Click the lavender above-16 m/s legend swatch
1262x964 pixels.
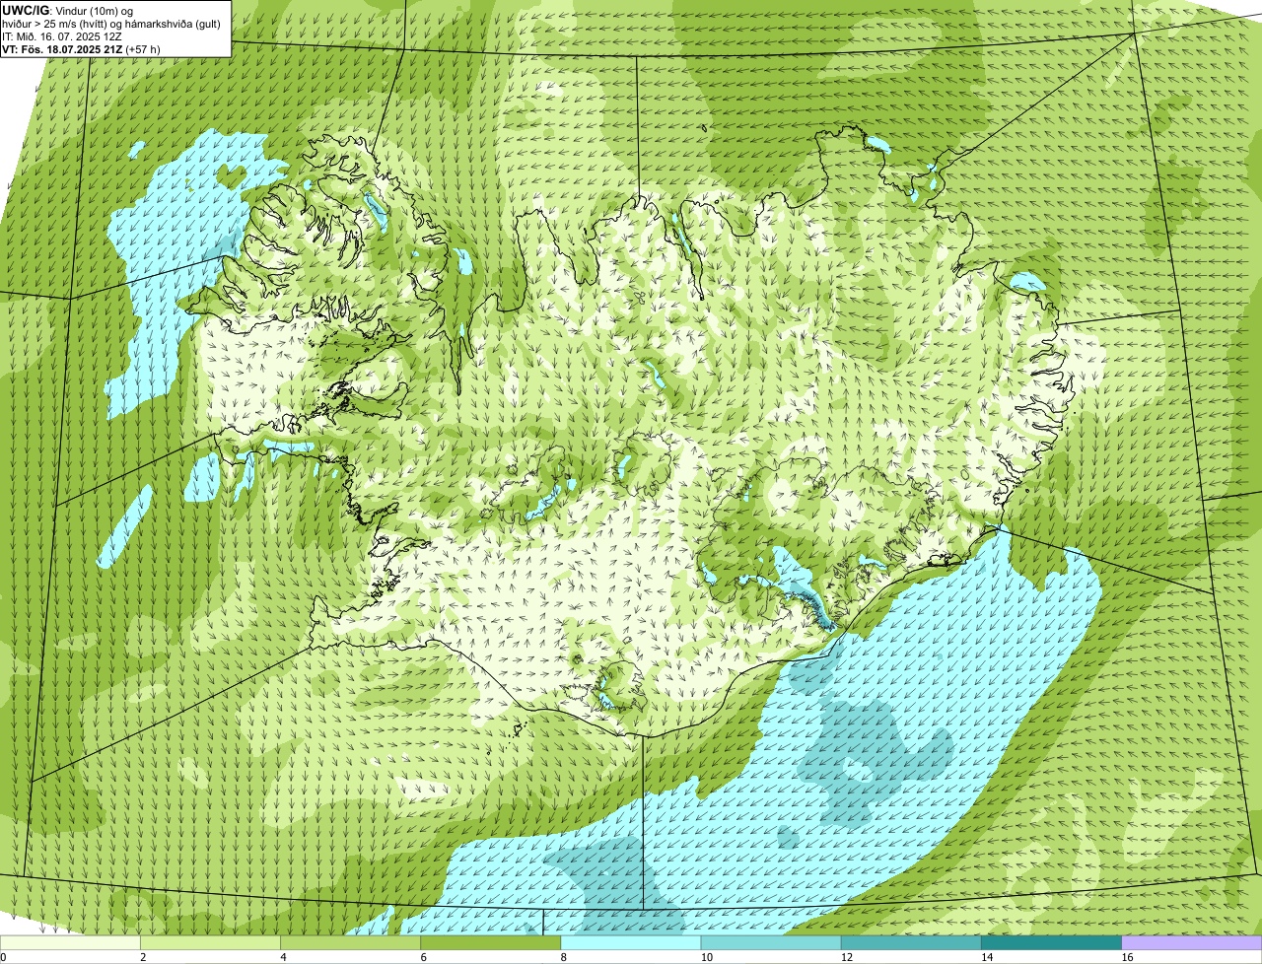(1192, 942)
